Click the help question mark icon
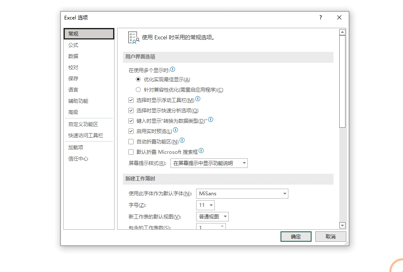403x272 pixels. 321,17
